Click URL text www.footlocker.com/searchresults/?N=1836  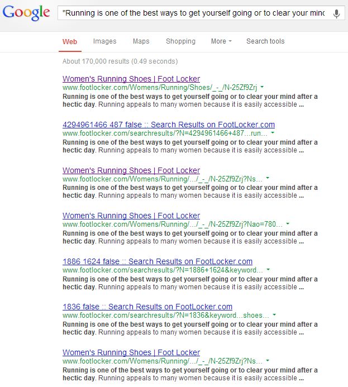[x=165, y=315]
